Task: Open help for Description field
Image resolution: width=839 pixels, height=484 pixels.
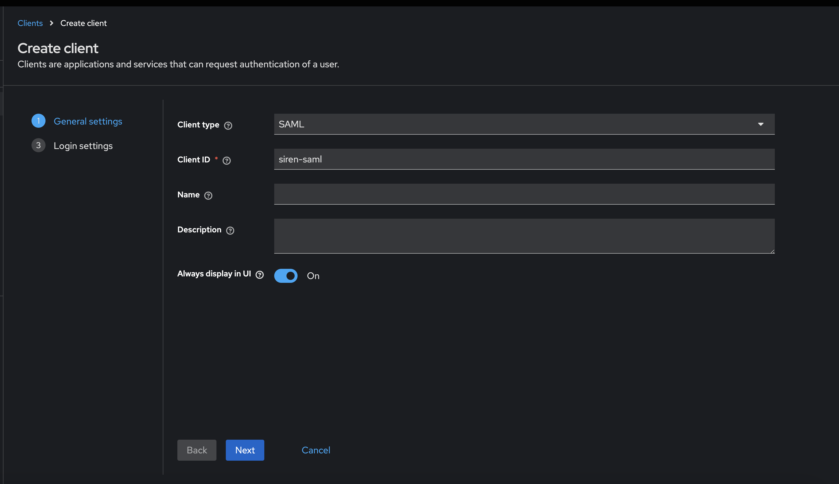Action: coord(230,230)
